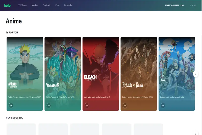Select the Attack on Titan poster
202x135 pixels.
click(139, 74)
